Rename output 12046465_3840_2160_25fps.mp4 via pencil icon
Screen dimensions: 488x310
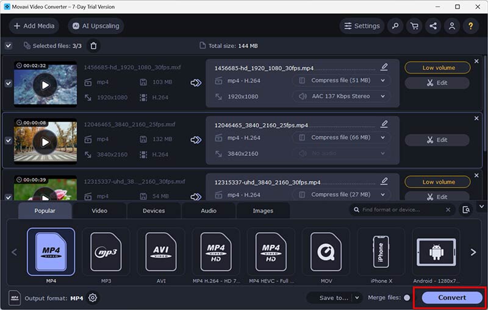pos(384,124)
